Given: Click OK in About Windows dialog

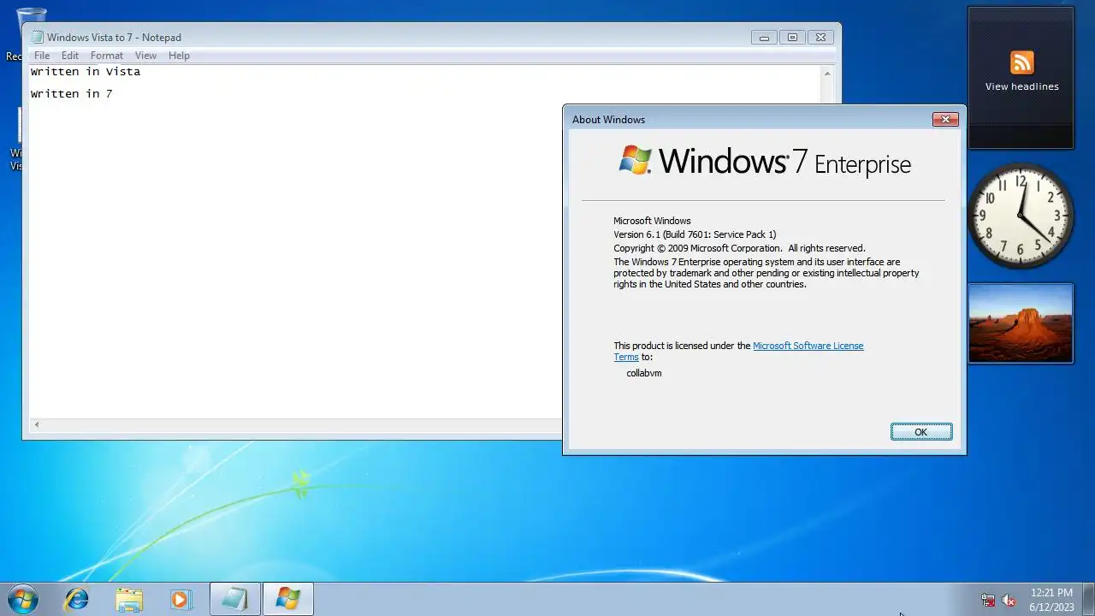Looking at the screenshot, I should pos(921,432).
